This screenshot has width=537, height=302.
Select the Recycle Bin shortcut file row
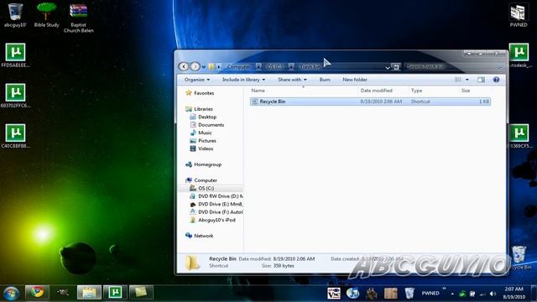pos(370,102)
